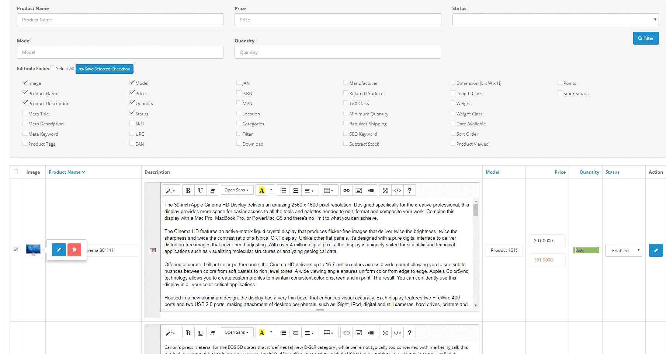Screen dimensions: 670x354
Task: Open Enabled status dropdown for Product 15
Action: (x=624, y=250)
